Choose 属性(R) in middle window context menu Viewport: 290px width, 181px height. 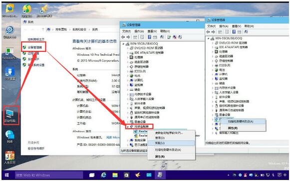pos(171,157)
